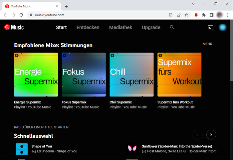The height and width of the screenshot is (160, 233).
Task: Click YouTube Music under Energie Supermix
Action: pos(39,107)
